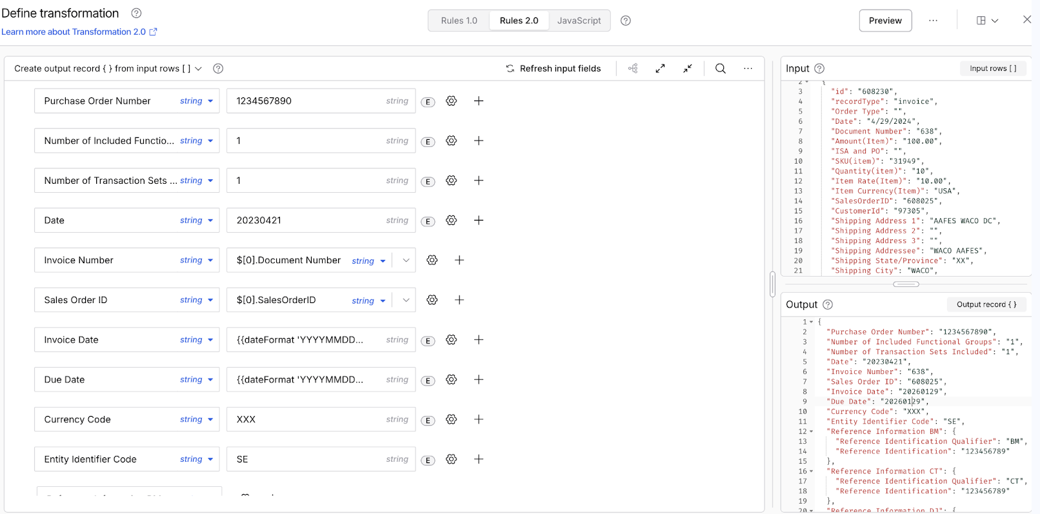
Task: Change data type of Currency Code field
Action: click(x=197, y=420)
